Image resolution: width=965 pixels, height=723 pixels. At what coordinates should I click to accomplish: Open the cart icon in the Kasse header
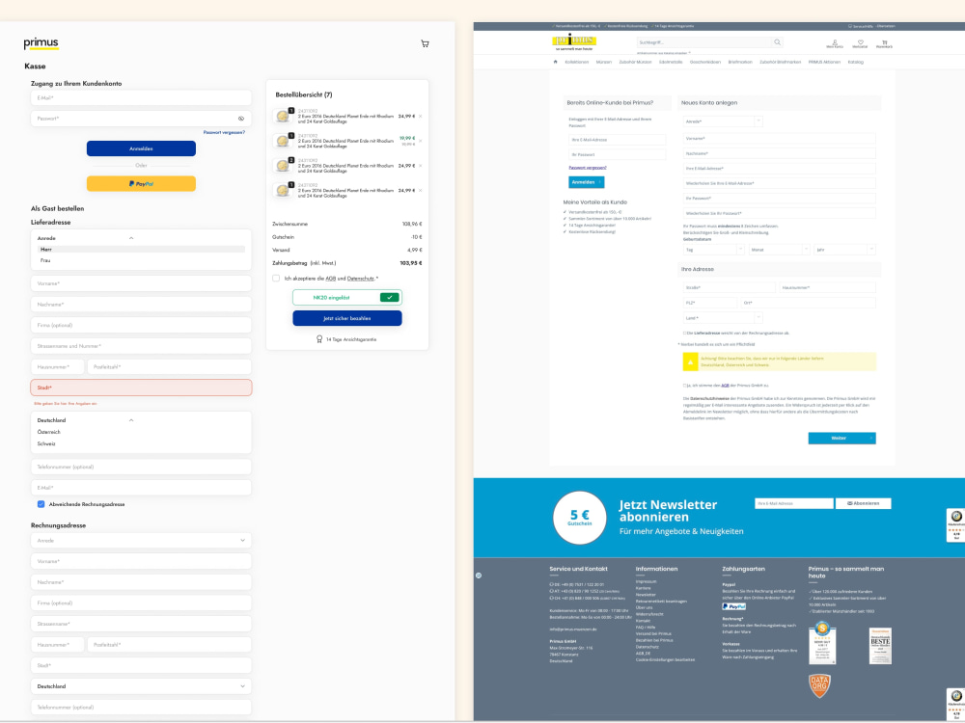[425, 43]
